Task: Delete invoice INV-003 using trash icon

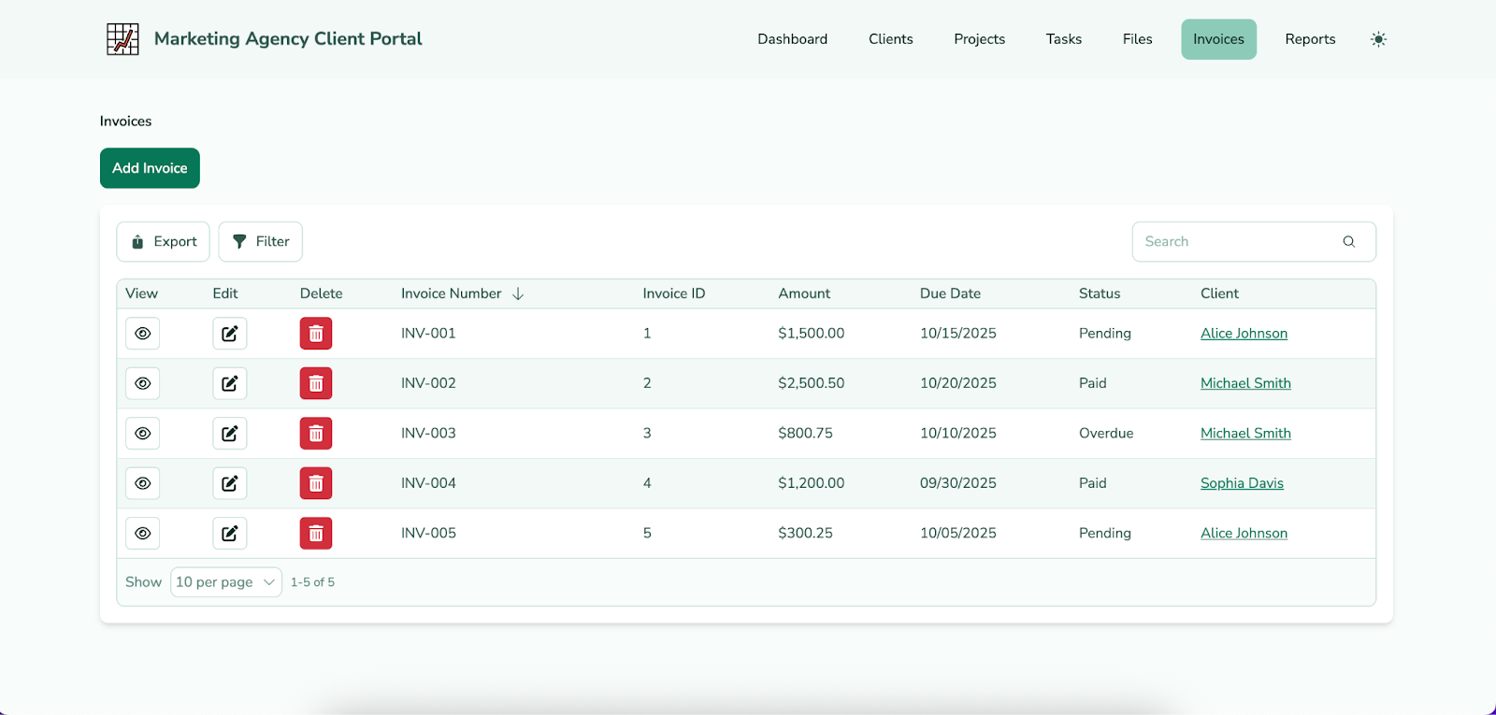Action: tap(316, 434)
